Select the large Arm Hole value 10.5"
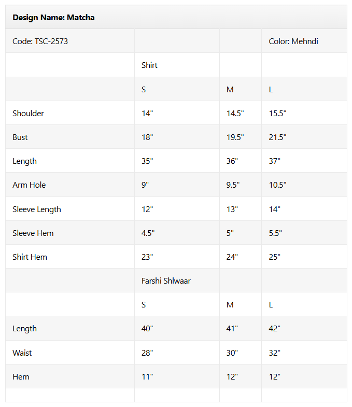The image size is (352, 407). click(x=277, y=185)
